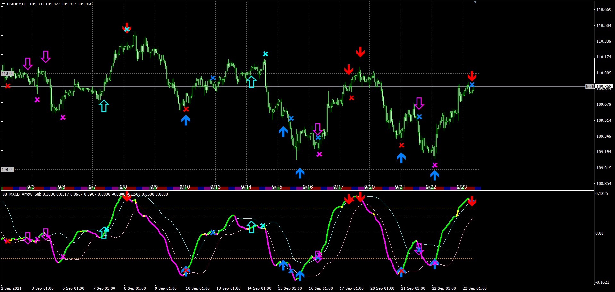The height and width of the screenshot is (292, 615).
Task: Click the 9/10 date label on the session bar
Action: 185,187
